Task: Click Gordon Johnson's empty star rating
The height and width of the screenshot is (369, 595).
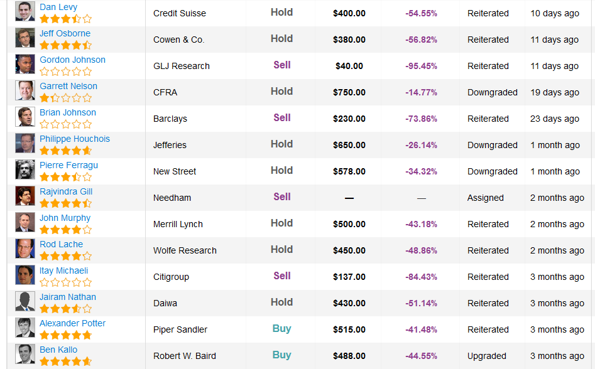Action: 65,72
